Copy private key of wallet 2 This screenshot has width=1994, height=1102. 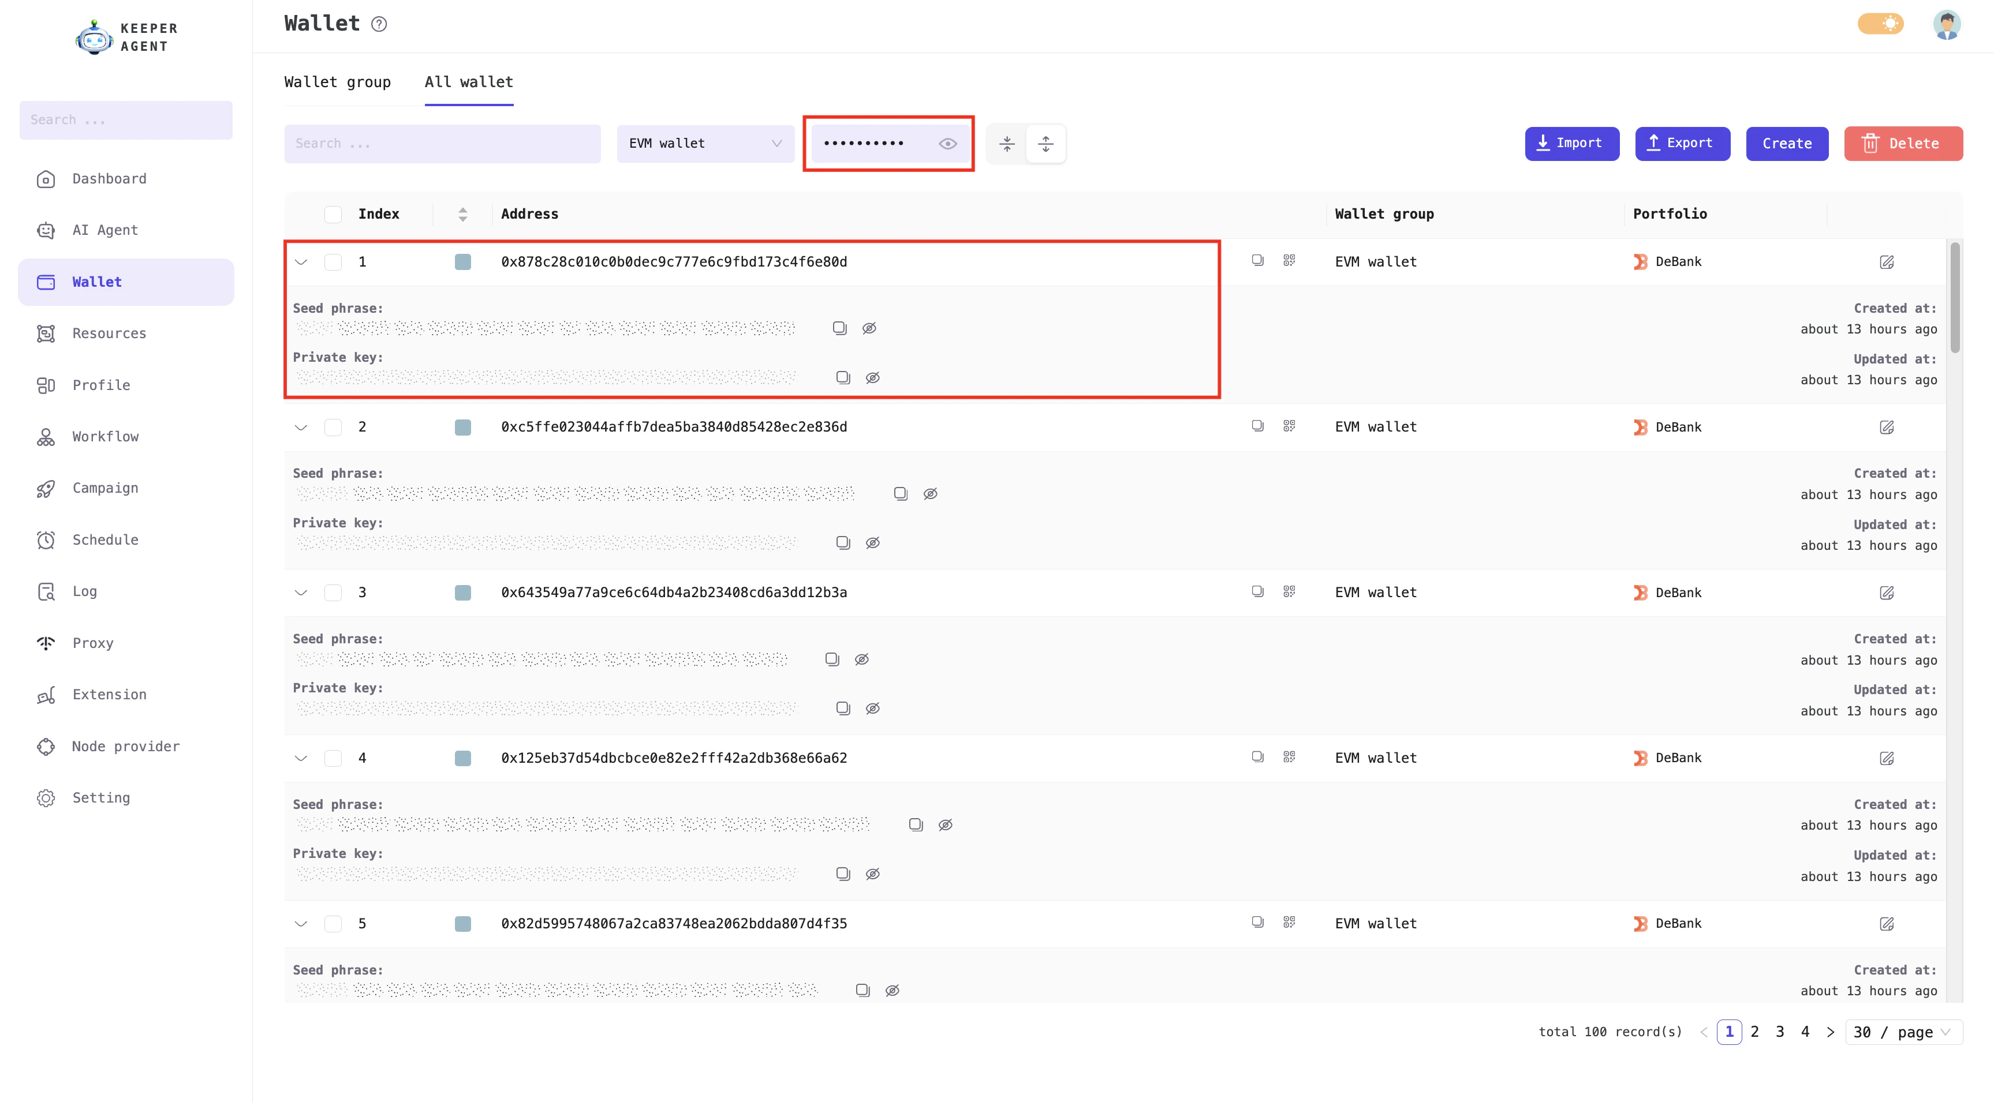[843, 543]
